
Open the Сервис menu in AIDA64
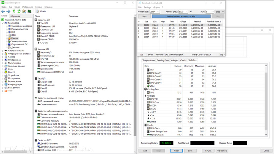coord(39,7)
